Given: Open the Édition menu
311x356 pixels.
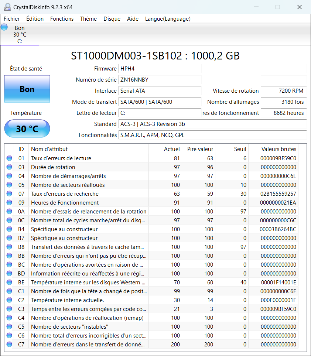Looking at the screenshot, I should [35, 18].
